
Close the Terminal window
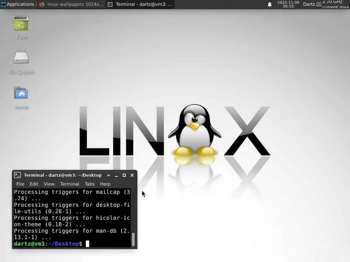click(132, 175)
